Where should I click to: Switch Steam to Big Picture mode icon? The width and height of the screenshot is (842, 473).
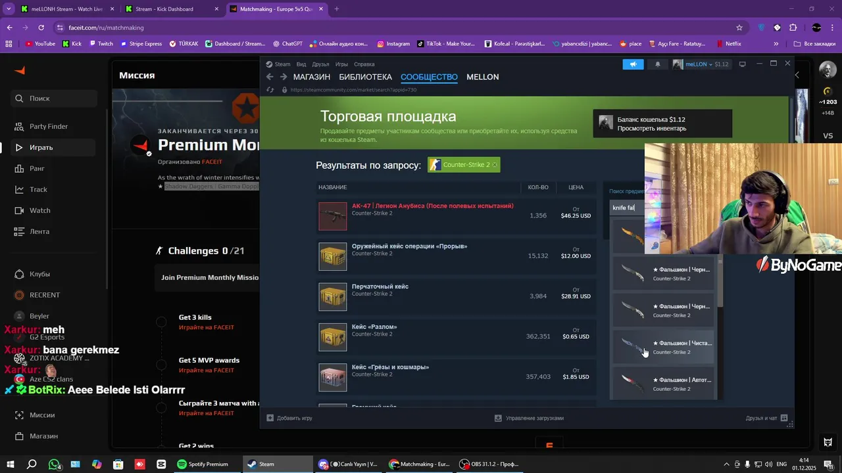click(742, 64)
